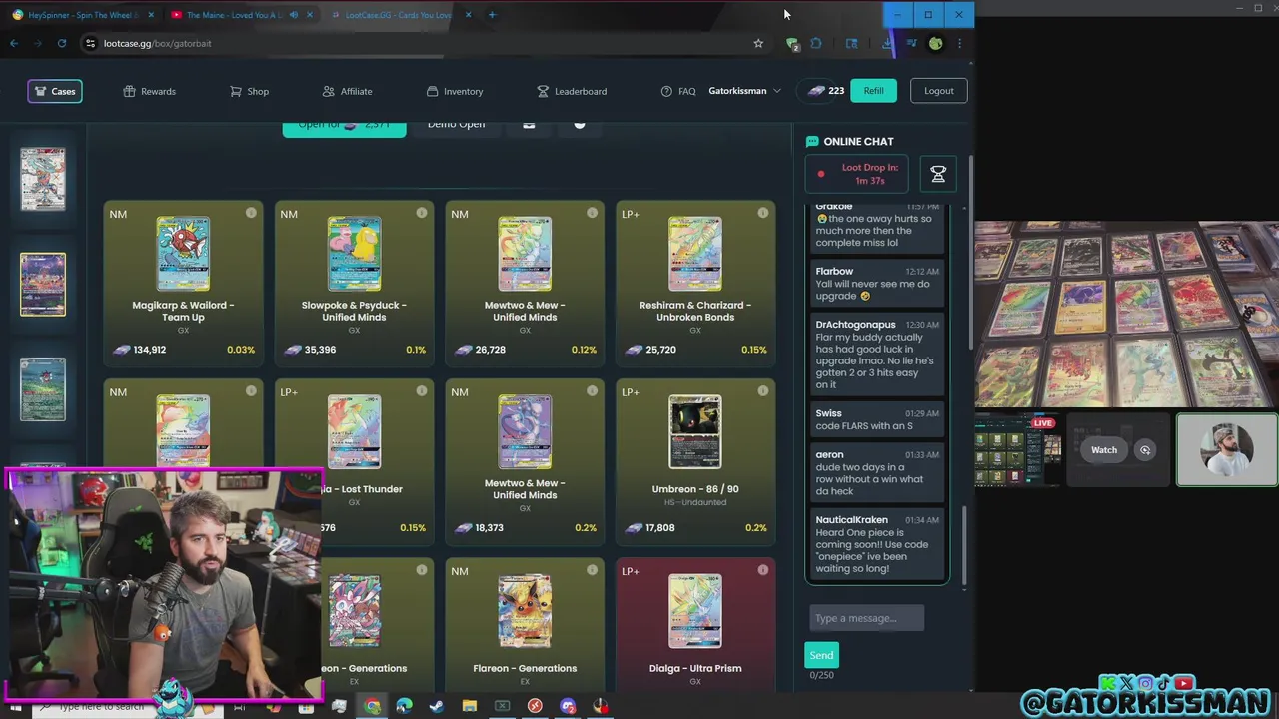Open the Cases page
The width and height of the screenshot is (1279, 719).
(55, 91)
